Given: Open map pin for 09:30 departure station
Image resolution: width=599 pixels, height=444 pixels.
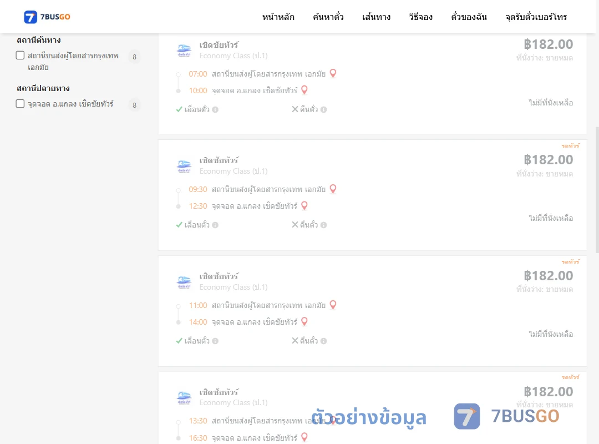Looking at the screenshot, I should click(x=333, y=189).
